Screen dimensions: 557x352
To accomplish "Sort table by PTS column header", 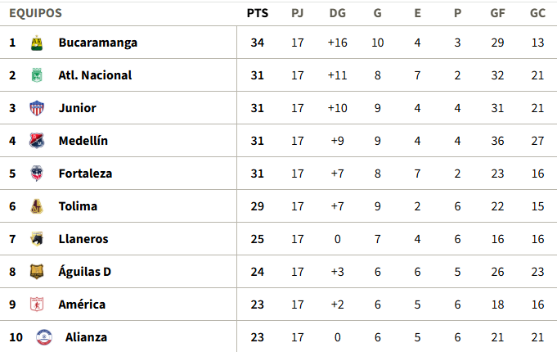I will (x=258, y=13).
